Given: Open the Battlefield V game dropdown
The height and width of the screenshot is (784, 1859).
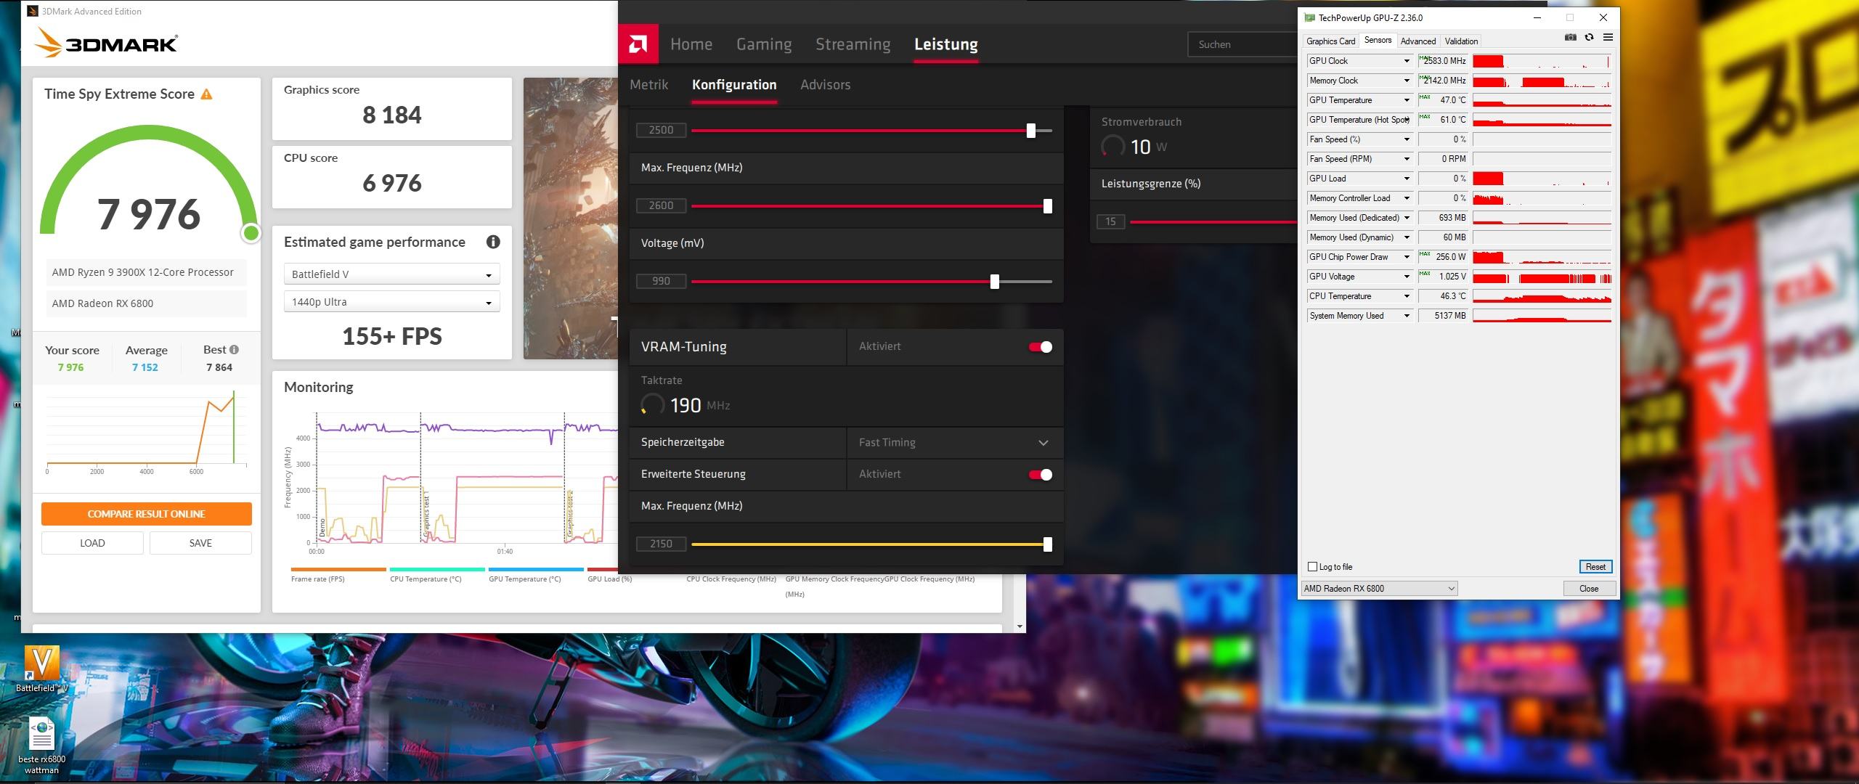Looking at the screenshot, I should (x=391, y=274).
